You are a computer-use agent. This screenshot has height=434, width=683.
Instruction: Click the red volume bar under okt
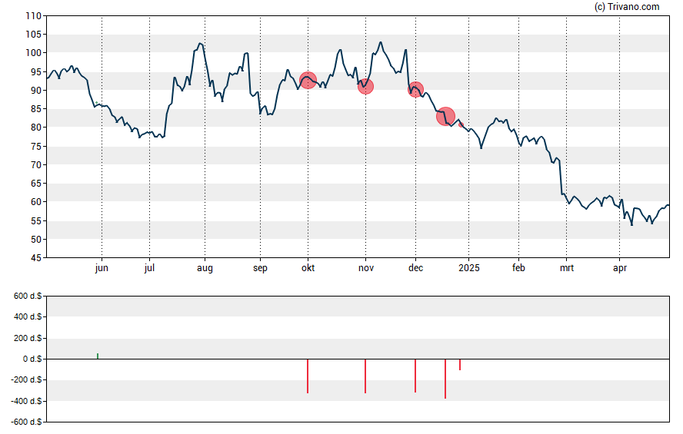pyautogui.click(x=308, y=376)
